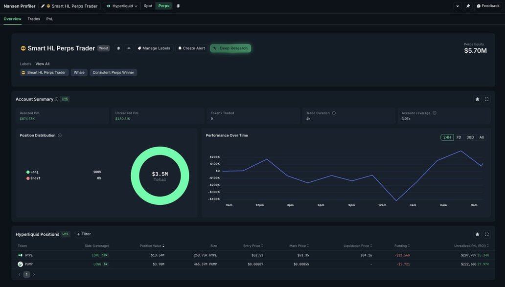Click the watch eye icon in the top right bar
Viewport: 505px width, 287px height.
coord(458,6)
